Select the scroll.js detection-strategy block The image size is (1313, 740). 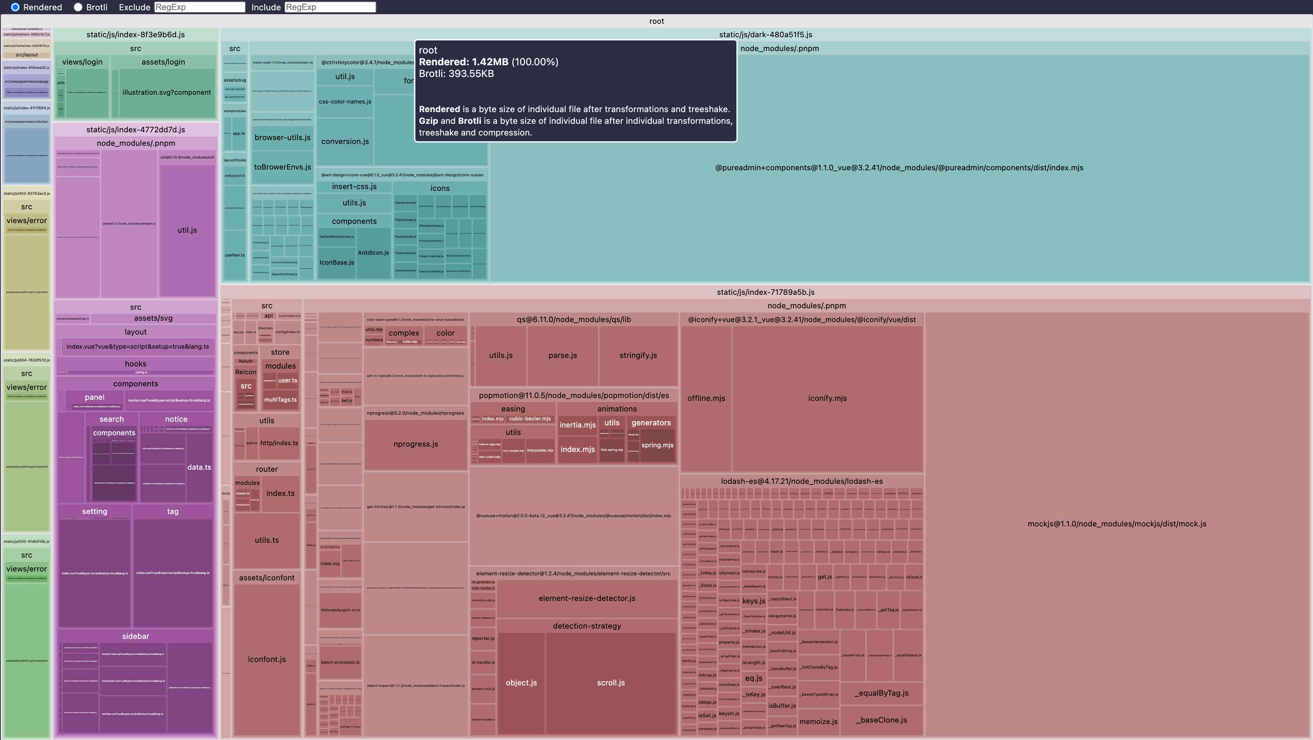[610, 683]
